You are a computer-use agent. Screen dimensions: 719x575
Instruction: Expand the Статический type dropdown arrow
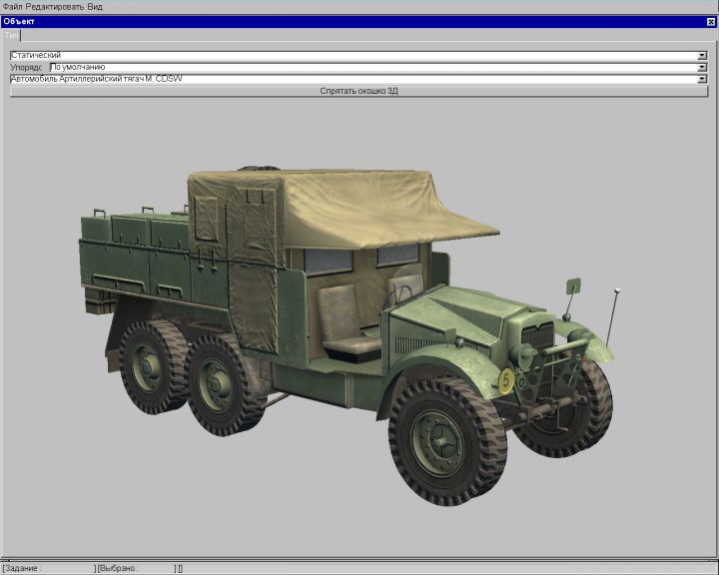tap(702, 55)
